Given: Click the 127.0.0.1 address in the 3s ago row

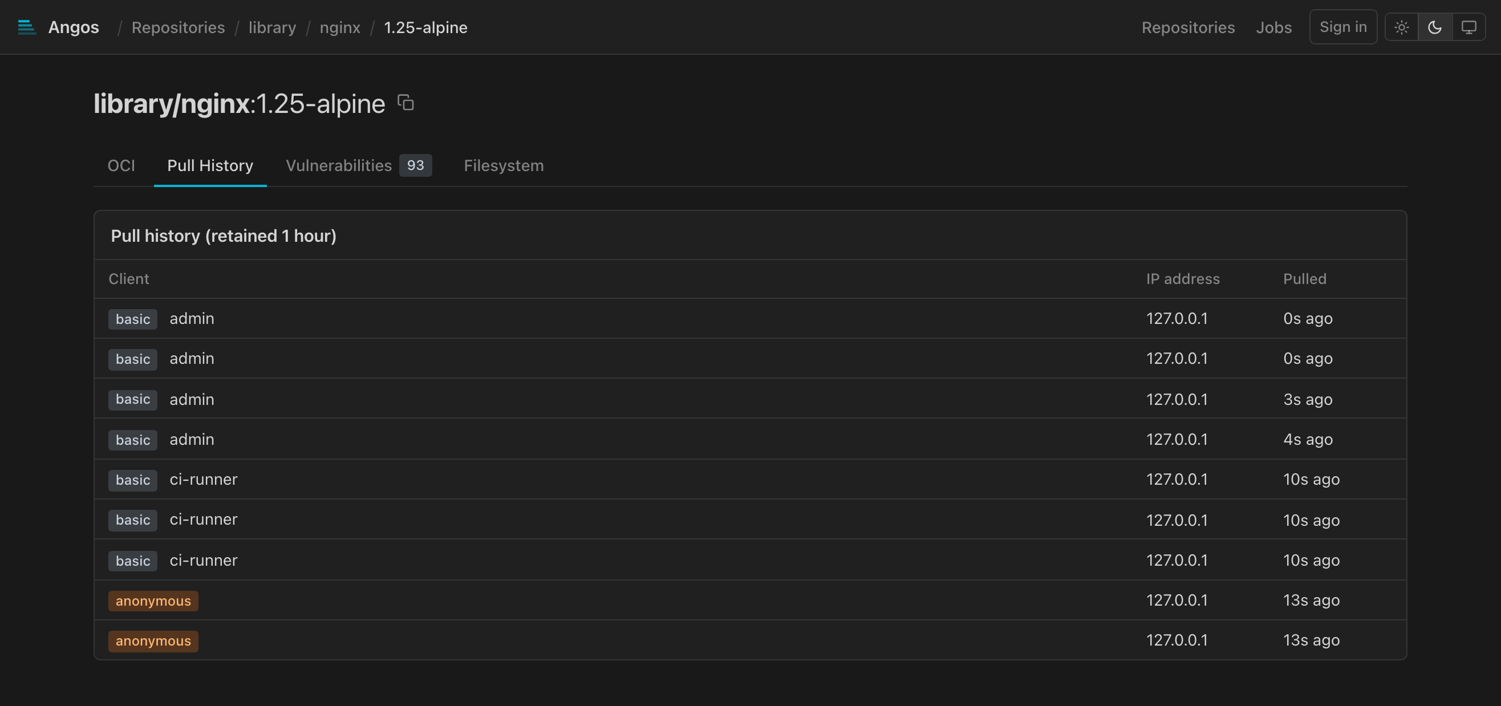Looking at the screenshot, I should [1177, 400].
